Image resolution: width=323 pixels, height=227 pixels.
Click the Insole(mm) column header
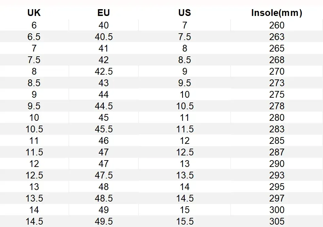coord(276,13)
